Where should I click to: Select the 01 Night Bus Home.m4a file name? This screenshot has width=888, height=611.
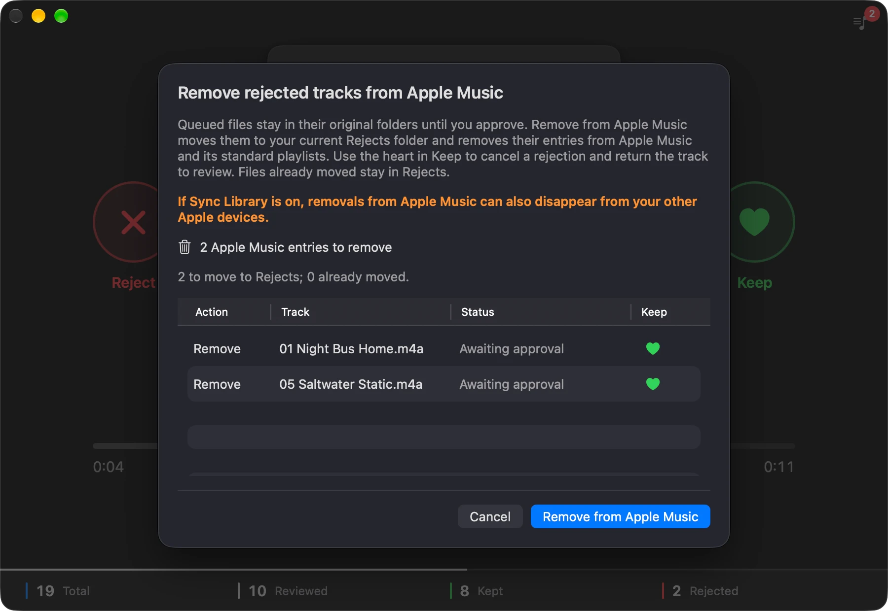[x=351, y=349]
